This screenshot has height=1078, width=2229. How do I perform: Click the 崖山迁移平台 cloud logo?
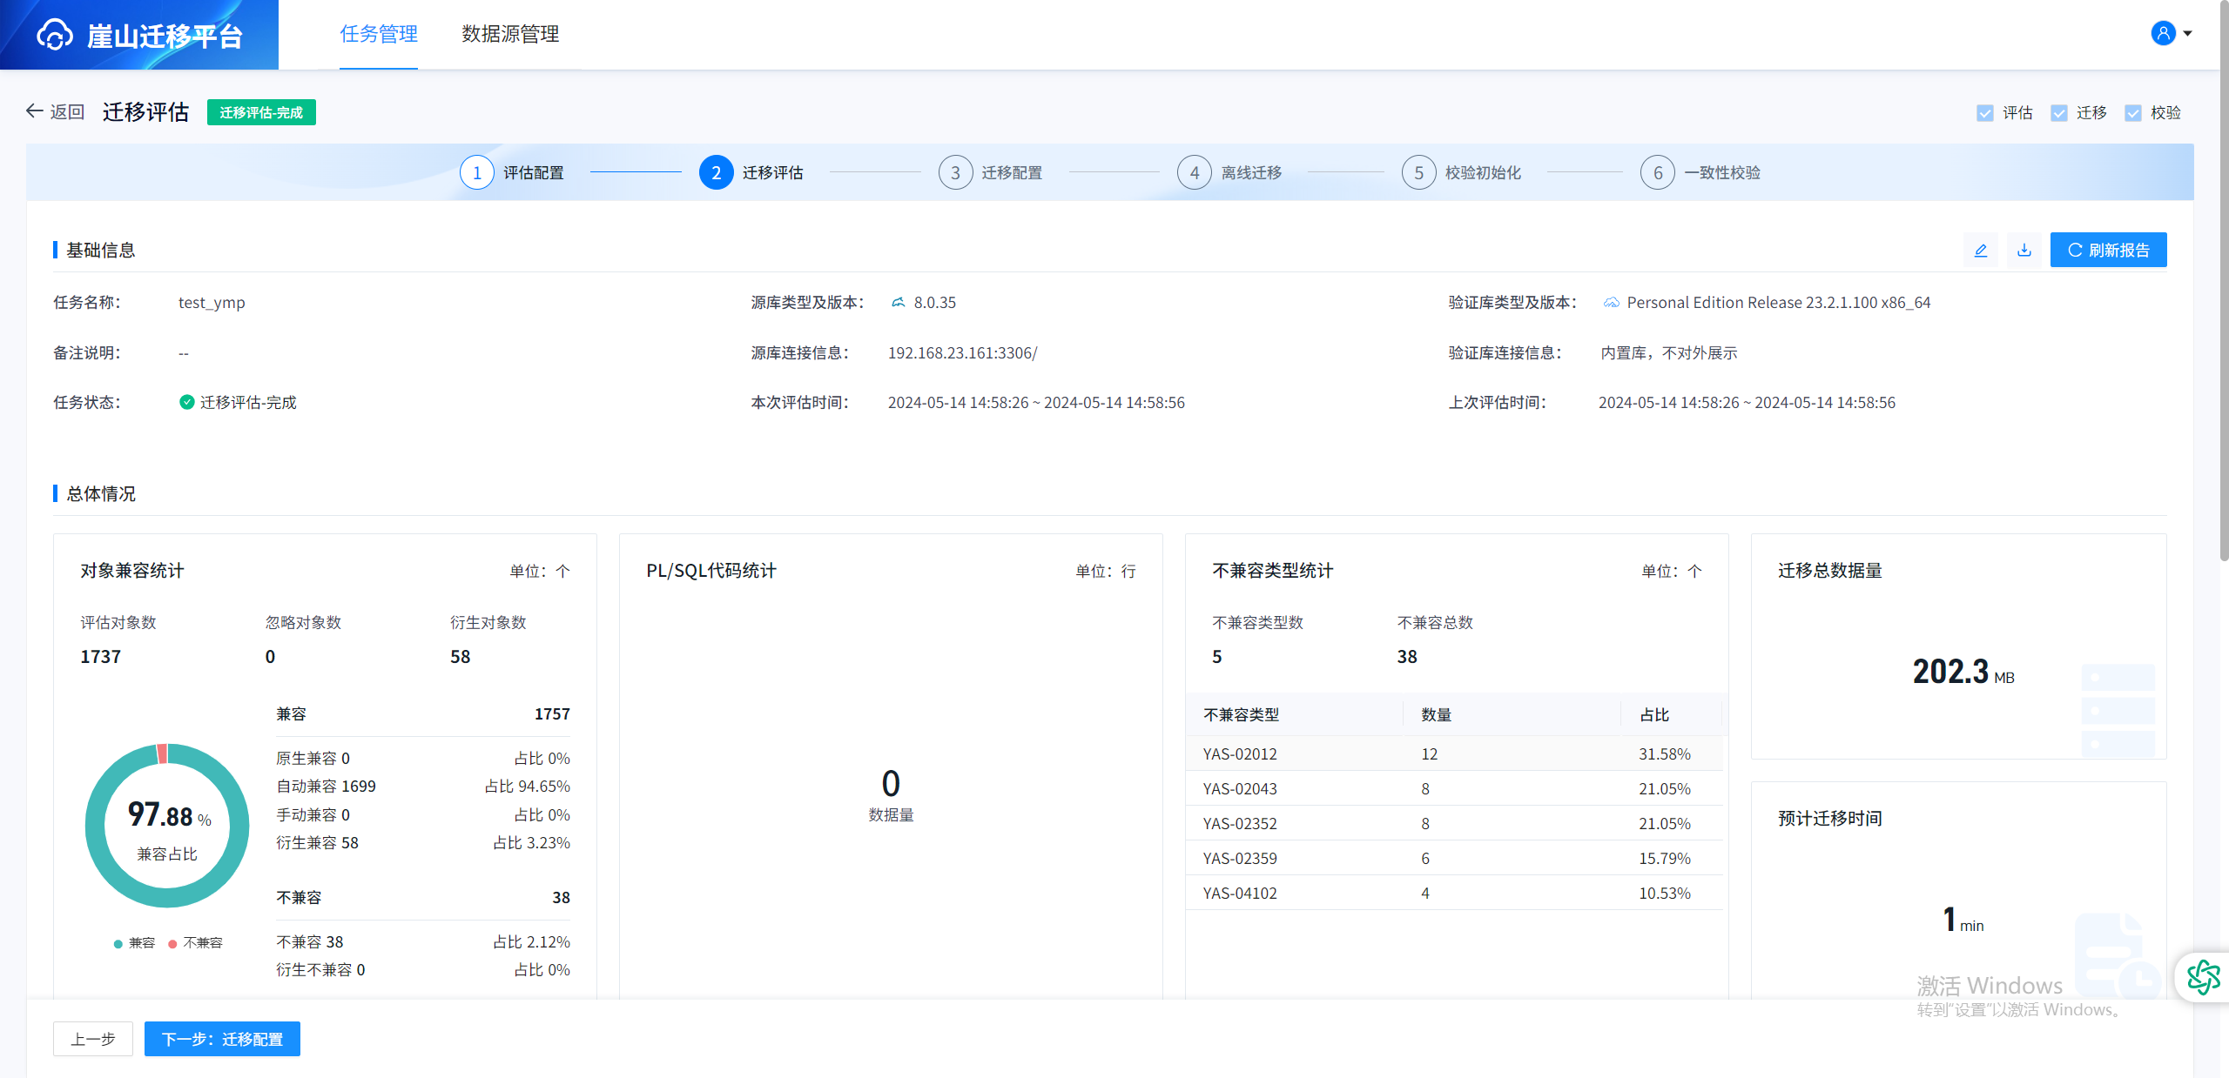54,36
